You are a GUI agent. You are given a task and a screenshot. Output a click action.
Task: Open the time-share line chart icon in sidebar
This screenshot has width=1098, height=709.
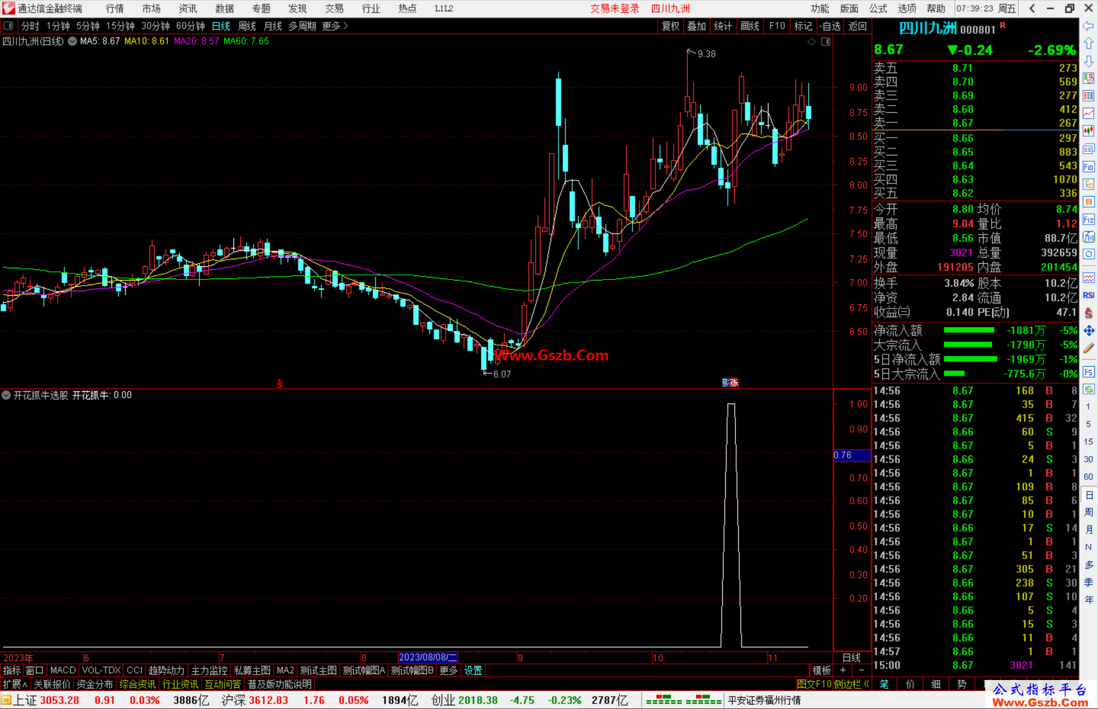pos(1088,114)
